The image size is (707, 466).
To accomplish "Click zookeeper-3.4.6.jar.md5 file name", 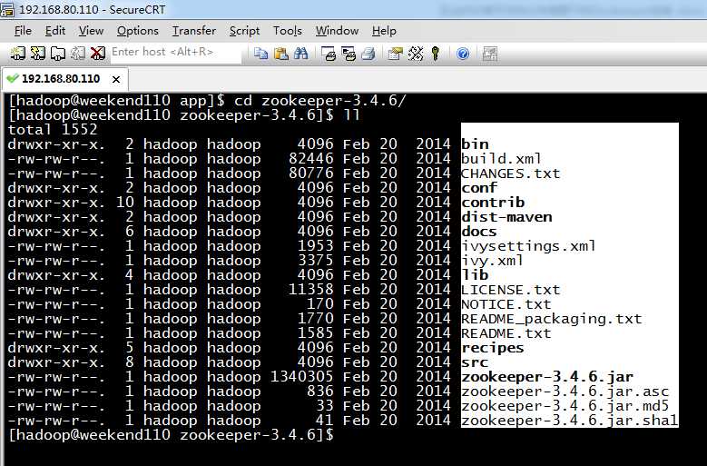I will (565, 405).
